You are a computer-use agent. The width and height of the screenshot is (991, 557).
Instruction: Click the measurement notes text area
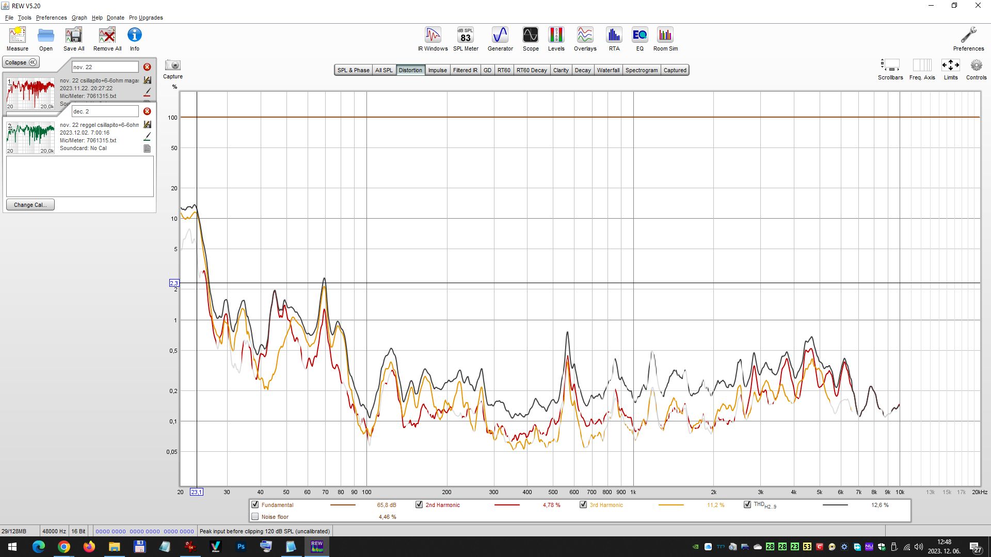tap(80, 176)
